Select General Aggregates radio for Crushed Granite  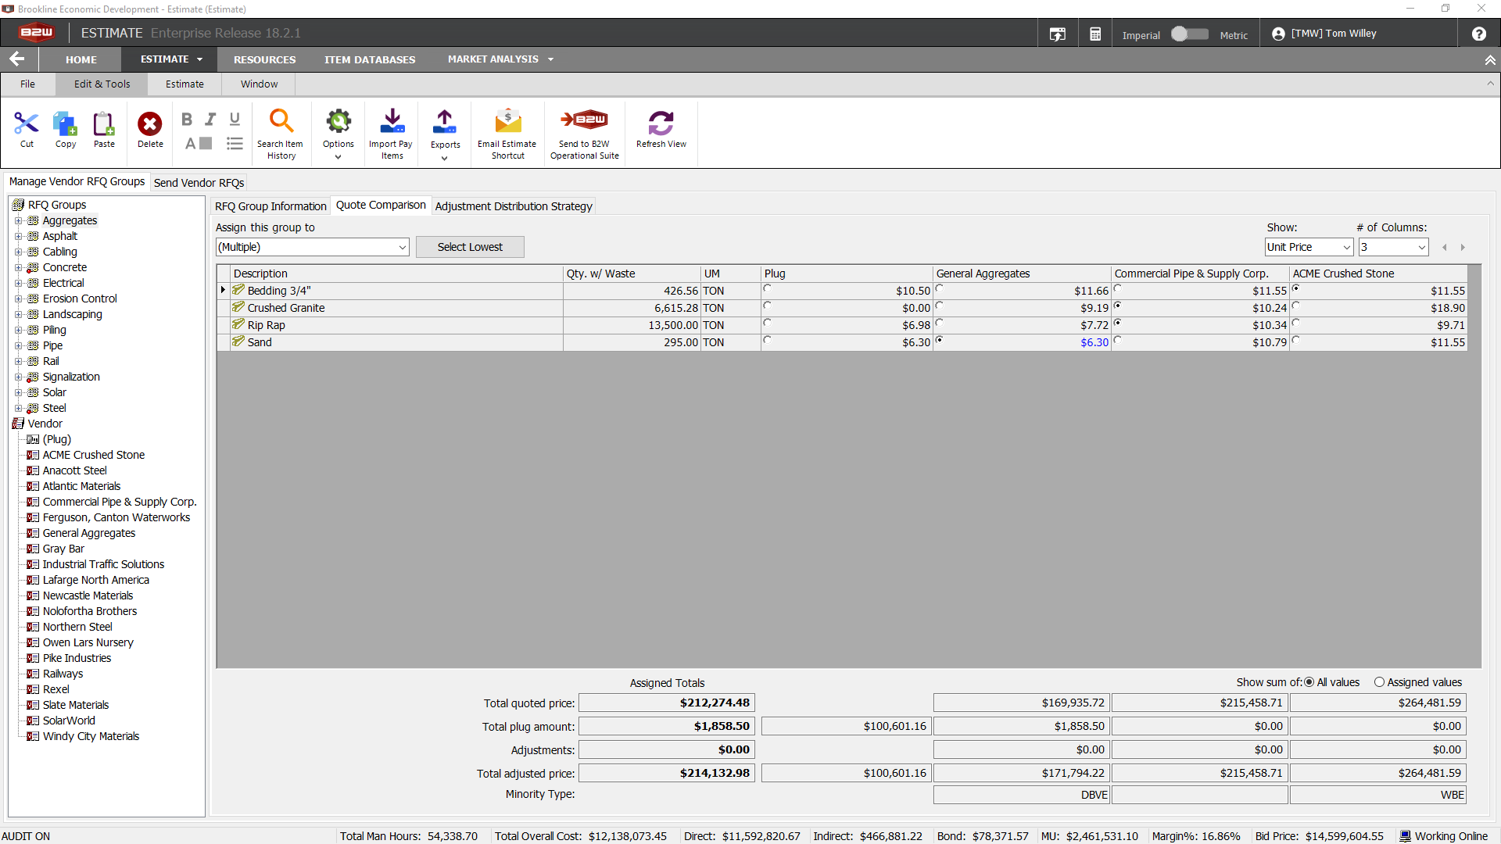click(940, 306)
